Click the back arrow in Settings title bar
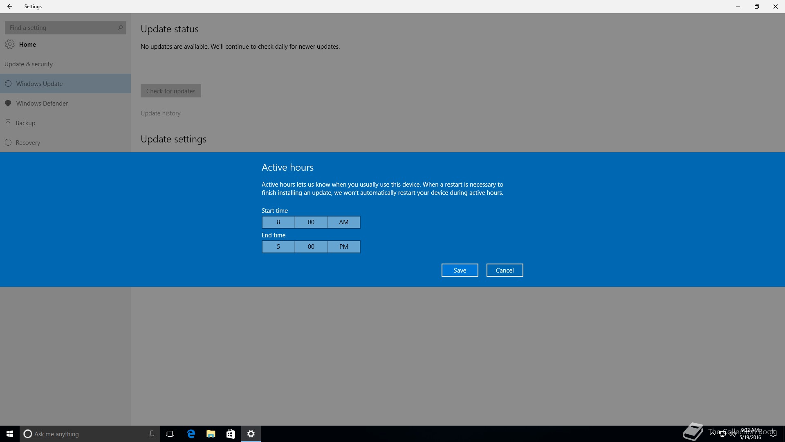Screen dimensions: 785x442 10,7
